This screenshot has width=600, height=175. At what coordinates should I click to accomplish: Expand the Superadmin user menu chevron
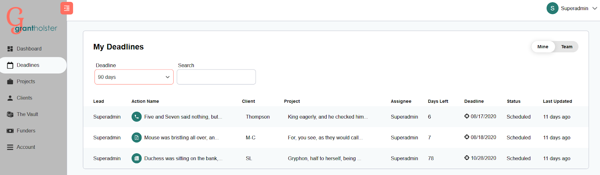(595, 8)
